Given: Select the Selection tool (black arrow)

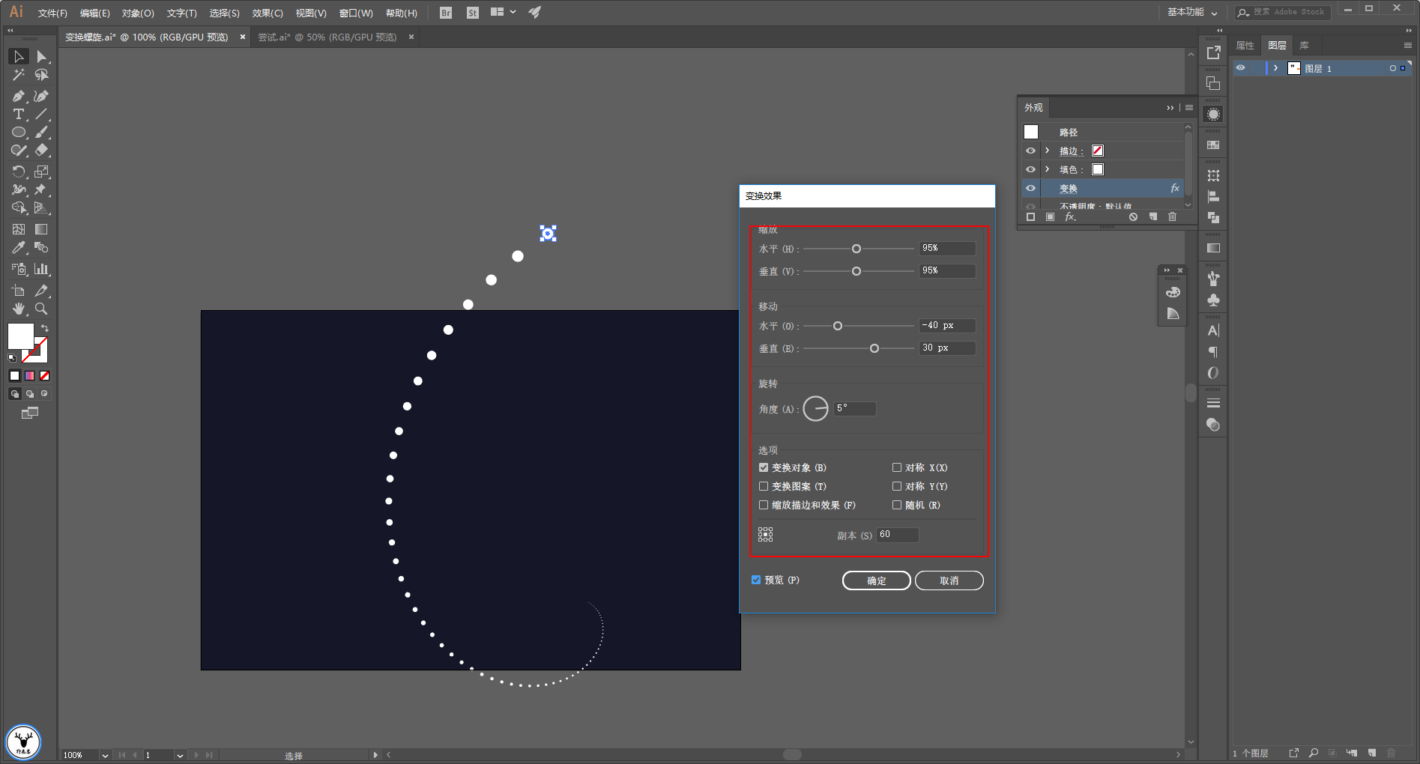Looking at the screenshot, I should (x=19, y=56).
